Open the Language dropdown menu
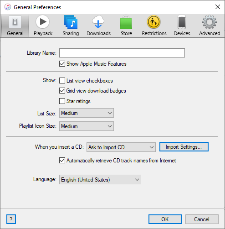This screenshot has height=229, width=225. (x=100, y=179)
